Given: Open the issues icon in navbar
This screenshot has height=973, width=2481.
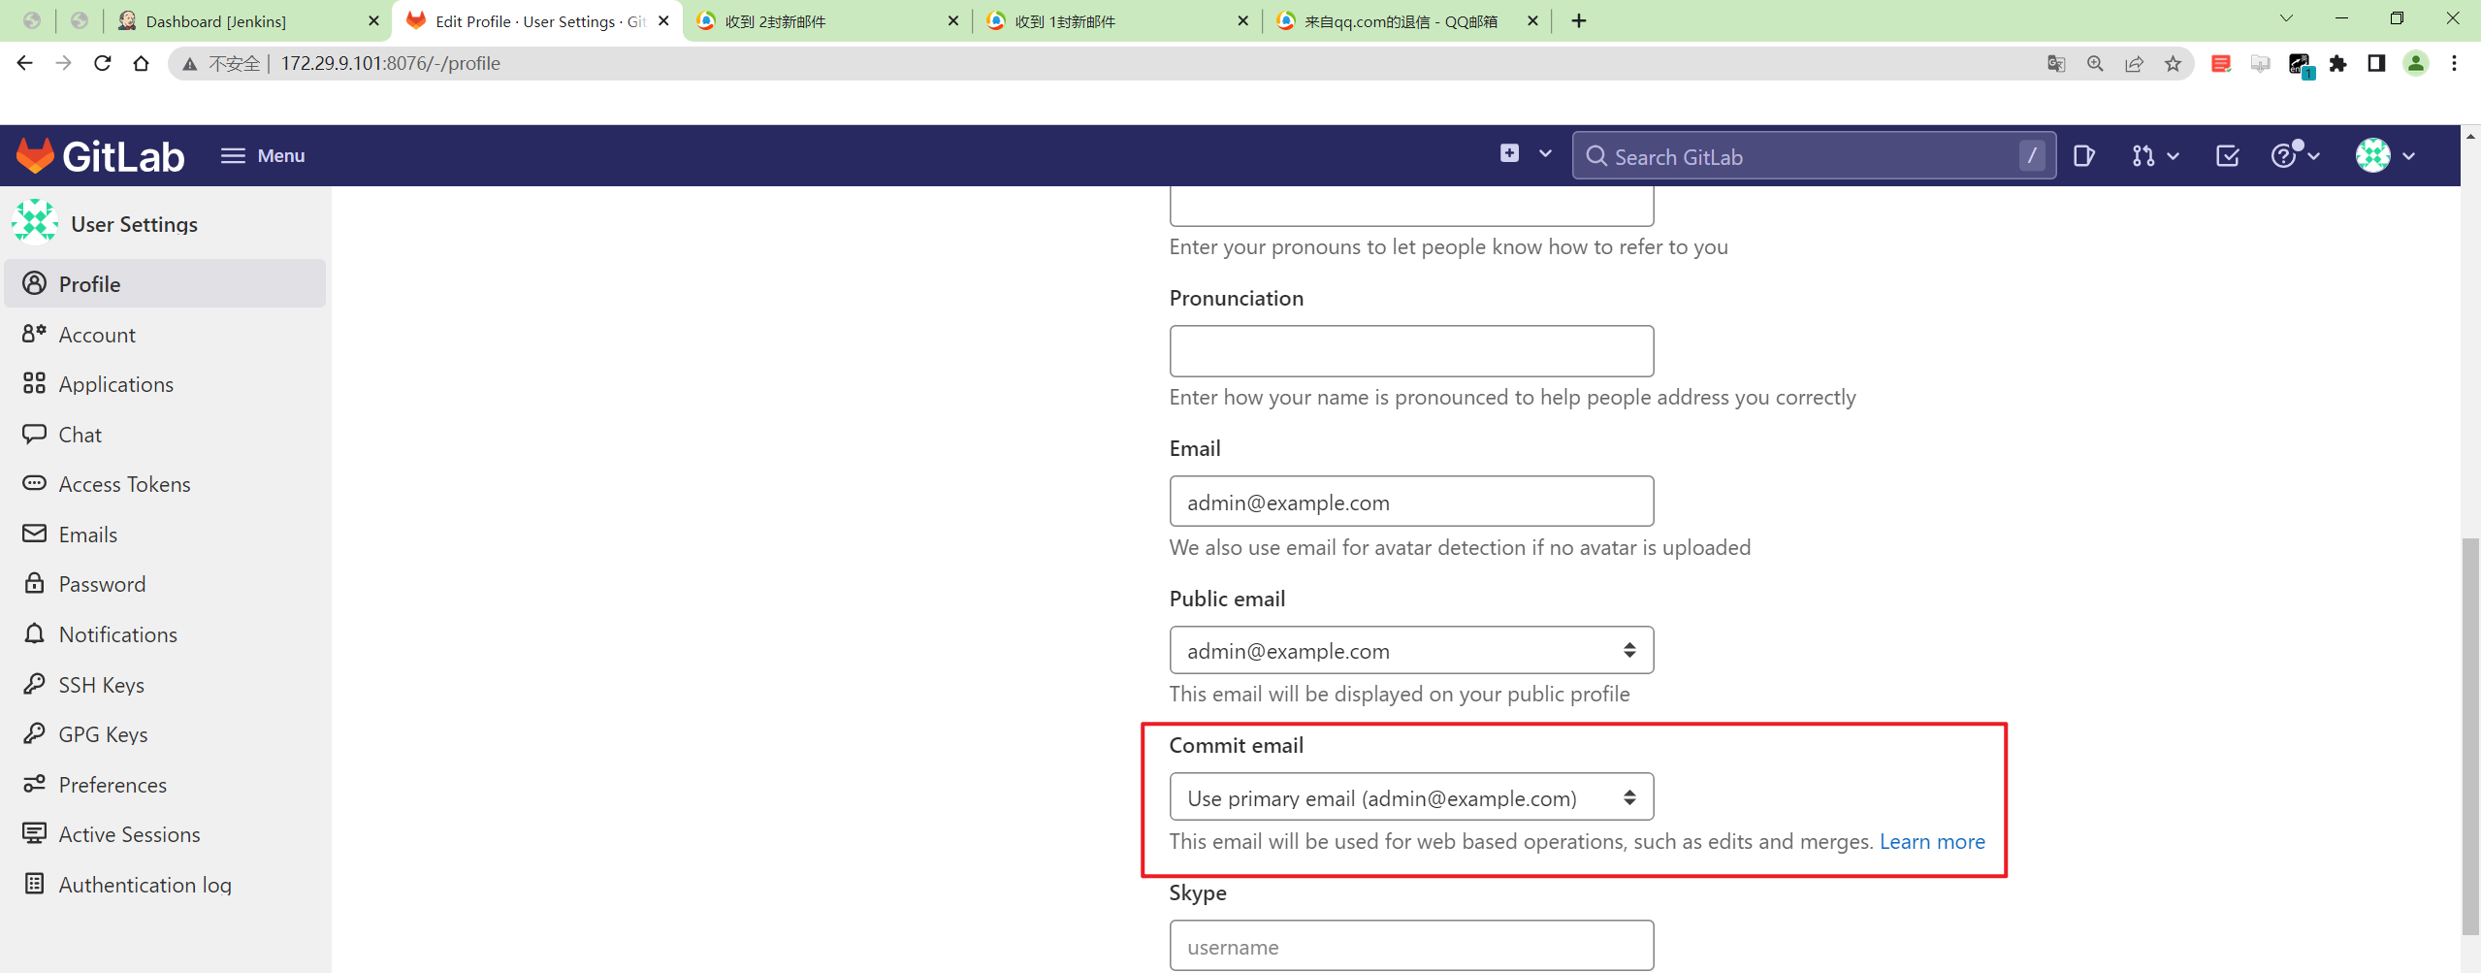Looking at the screenshot, I should pos(2083,155).
